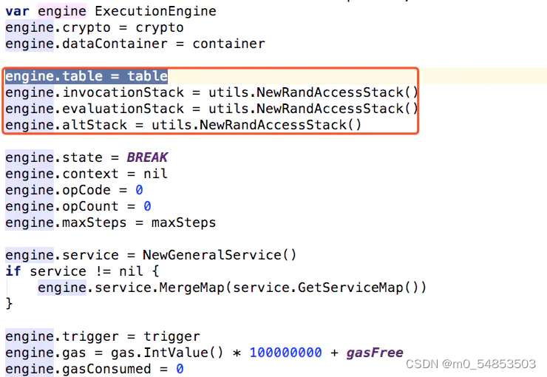The image size is (547, 377).
Task: Click the engine.trigger = trigger line
Action: point(103,336)
